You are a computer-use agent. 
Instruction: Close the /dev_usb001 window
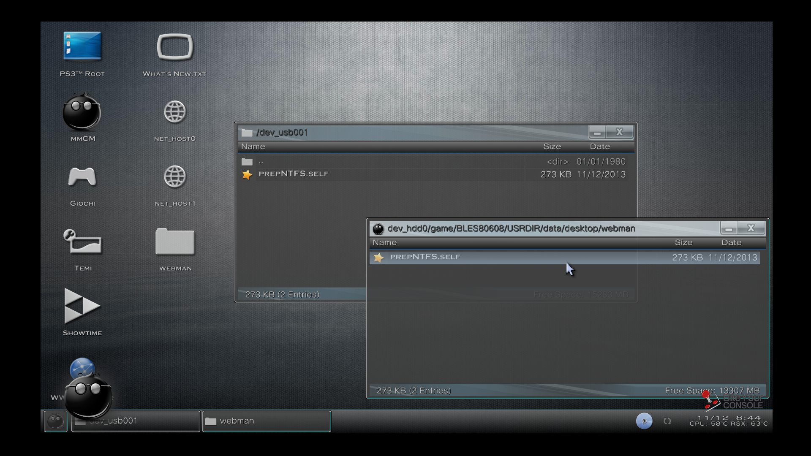620,133
